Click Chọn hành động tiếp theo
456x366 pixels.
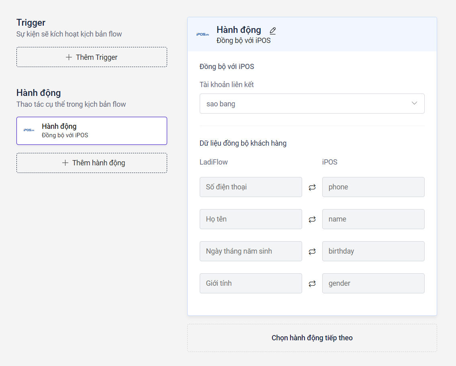pos(312,338)
